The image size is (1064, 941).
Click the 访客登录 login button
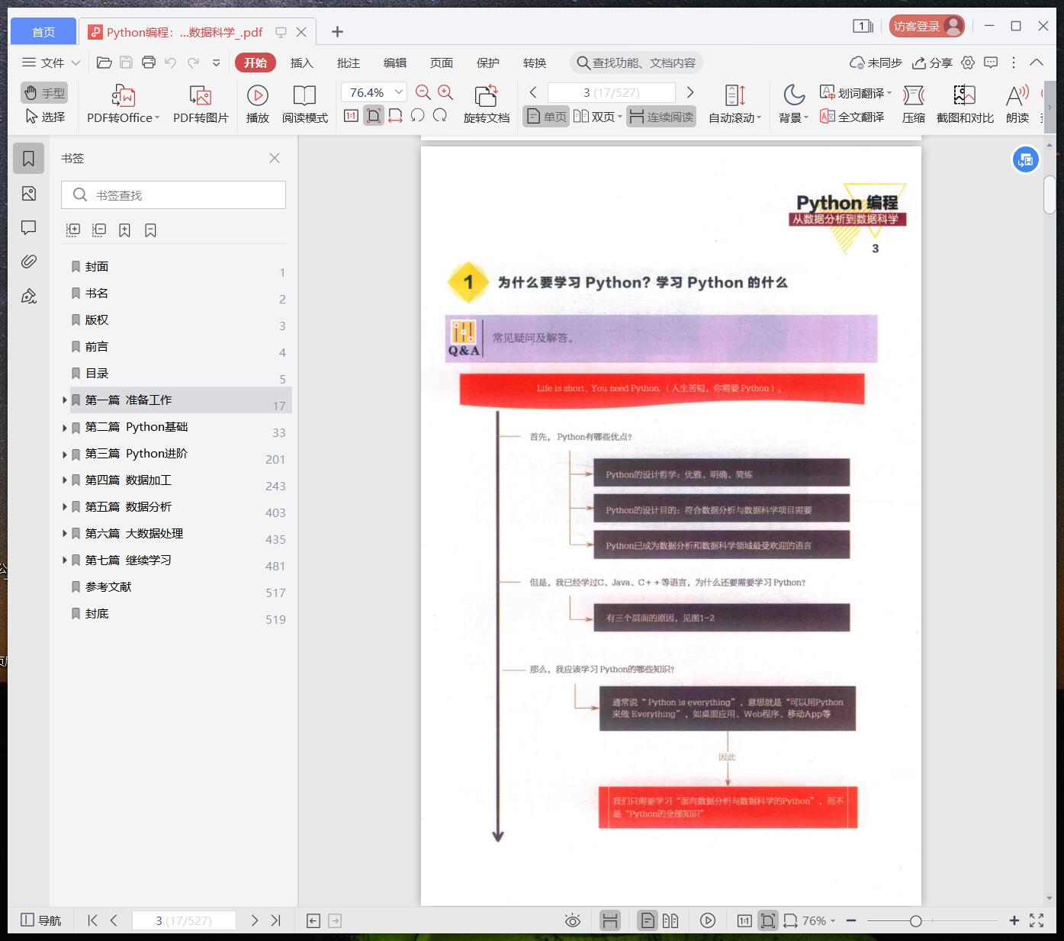(927, 26)
